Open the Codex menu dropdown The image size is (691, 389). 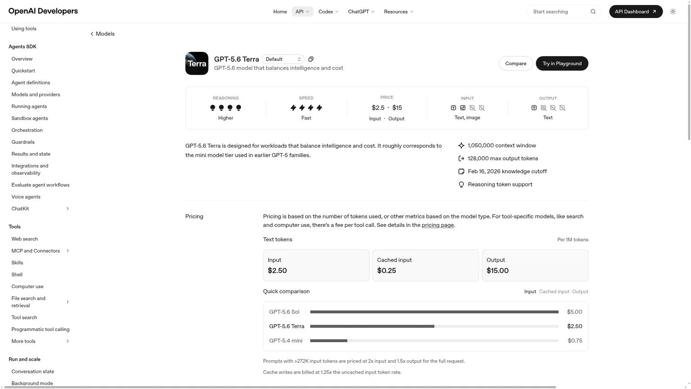pos(328,12)
